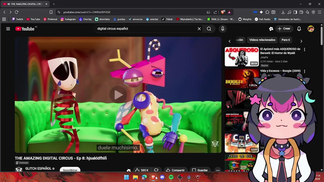Bookmark this page icon in address bar
This screenshot has height=182, width=324.
click(51, 12)
